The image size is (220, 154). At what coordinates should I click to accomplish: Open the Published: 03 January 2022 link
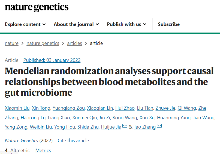click(x=52, y=60)
